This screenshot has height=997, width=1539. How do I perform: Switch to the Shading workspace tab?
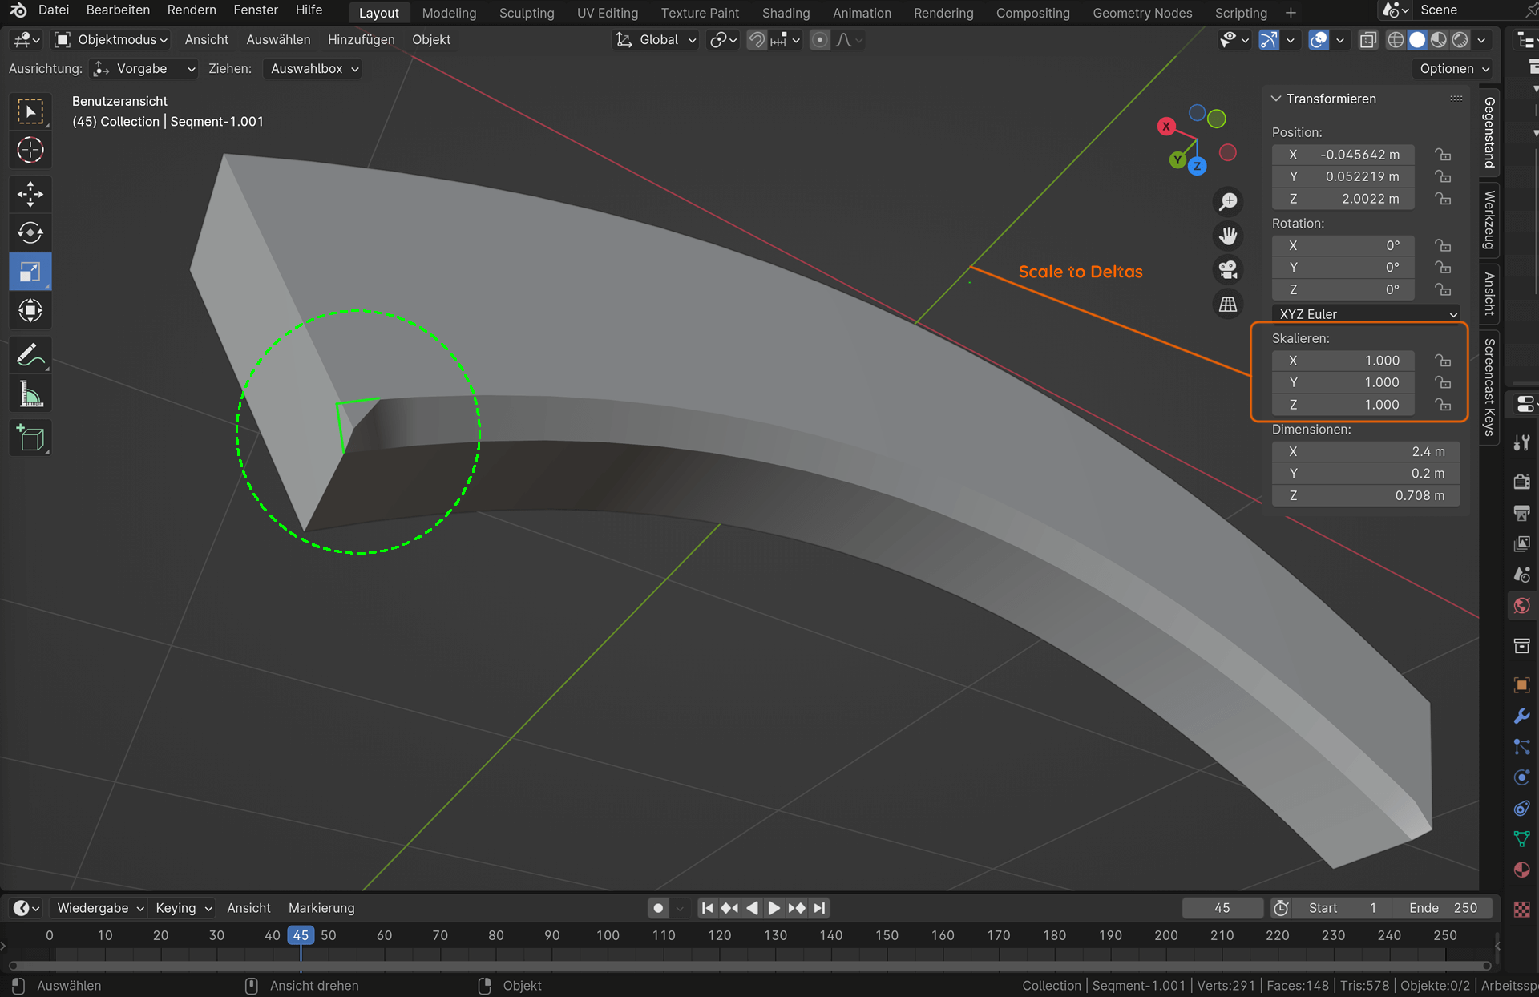tap(786, 13)
